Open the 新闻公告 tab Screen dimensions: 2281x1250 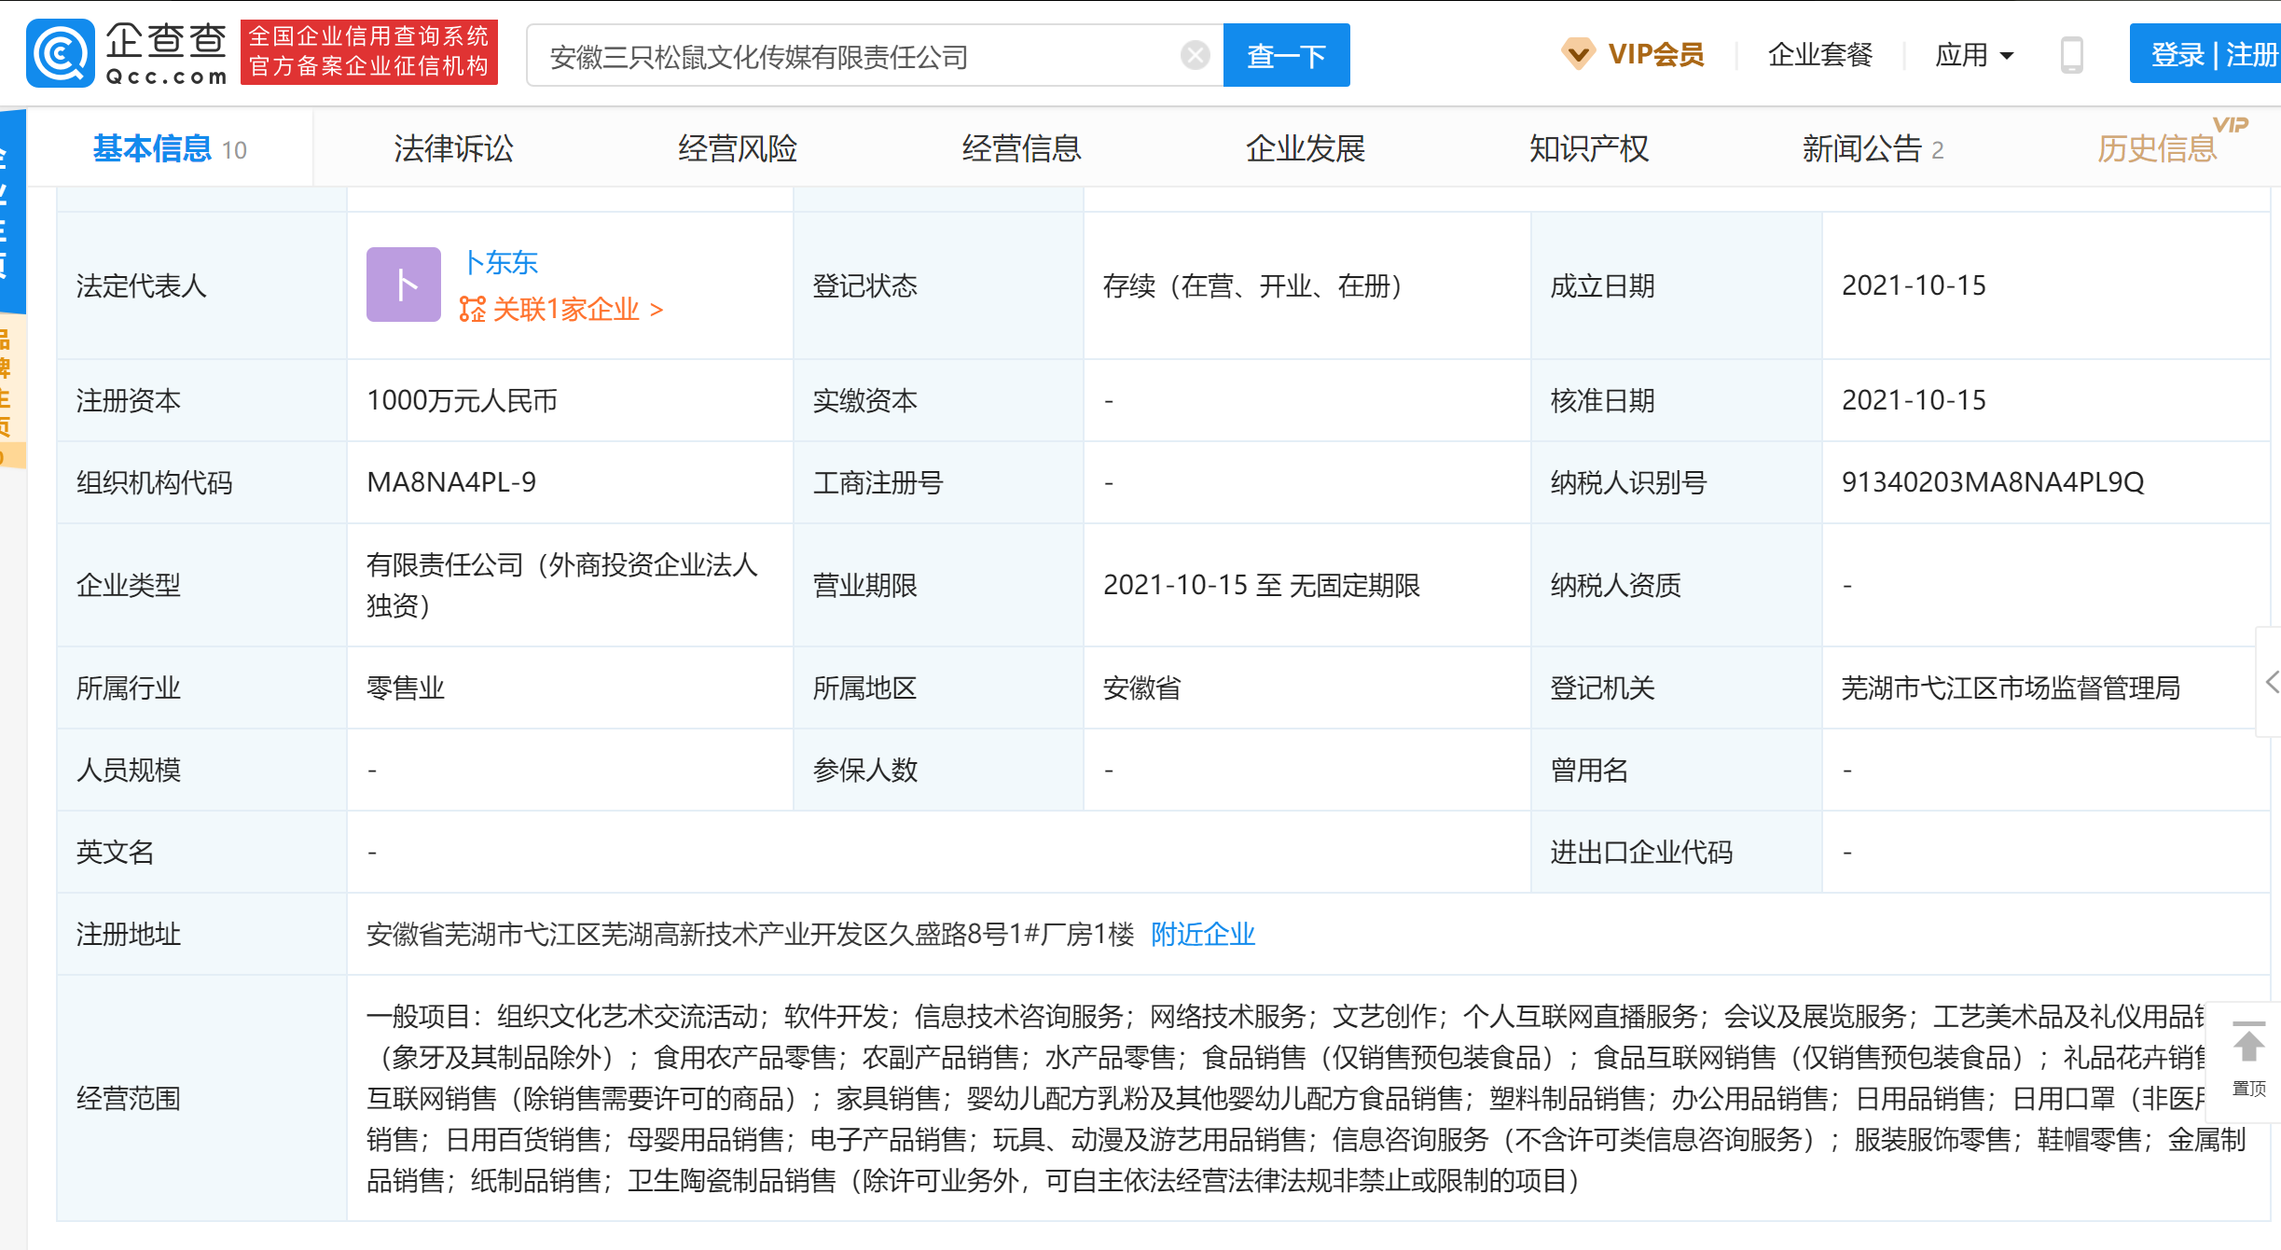tap(1873, 148)
